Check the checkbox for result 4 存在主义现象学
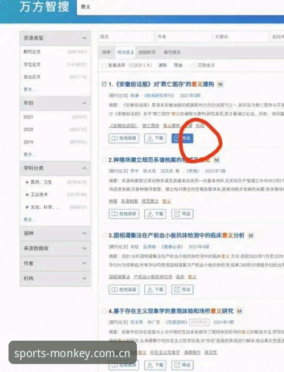The width and height of the screenshot is (284, 372). click(104, 311)
